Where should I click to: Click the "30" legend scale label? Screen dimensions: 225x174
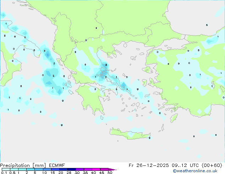pos(77,173)
